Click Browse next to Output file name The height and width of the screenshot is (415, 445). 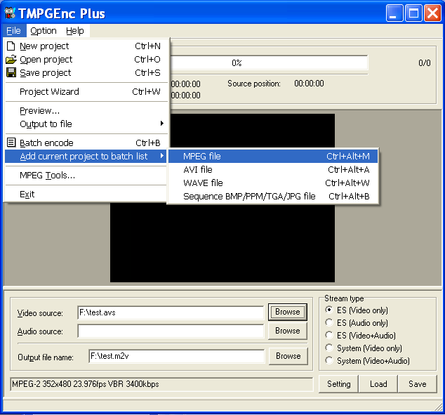point(288,356)
